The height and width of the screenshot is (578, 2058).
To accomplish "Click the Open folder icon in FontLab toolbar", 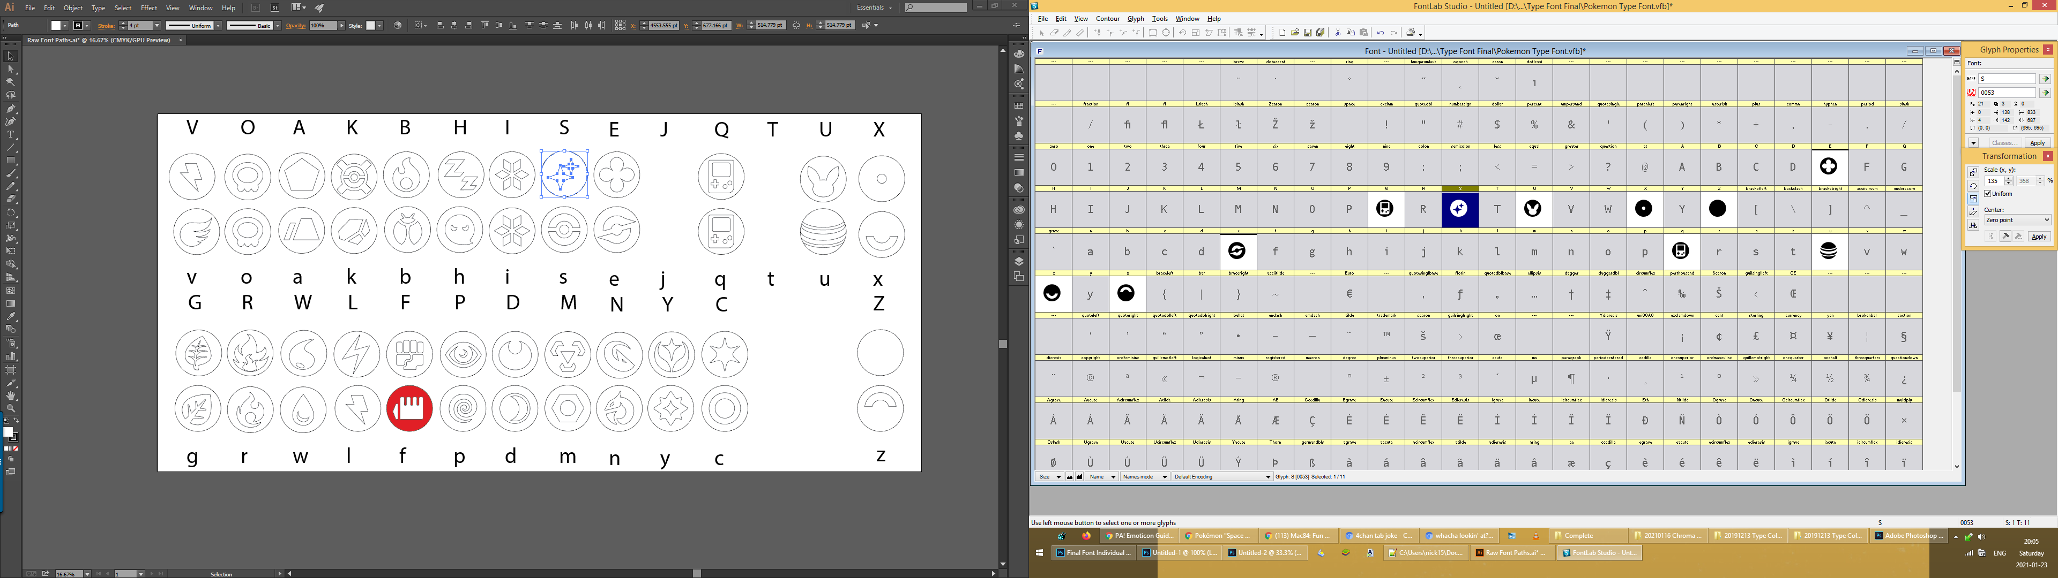I will [1295, 33].
